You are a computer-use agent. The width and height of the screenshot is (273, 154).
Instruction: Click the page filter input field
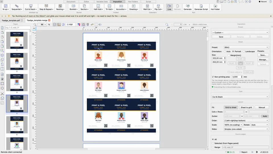click(18, 28)
